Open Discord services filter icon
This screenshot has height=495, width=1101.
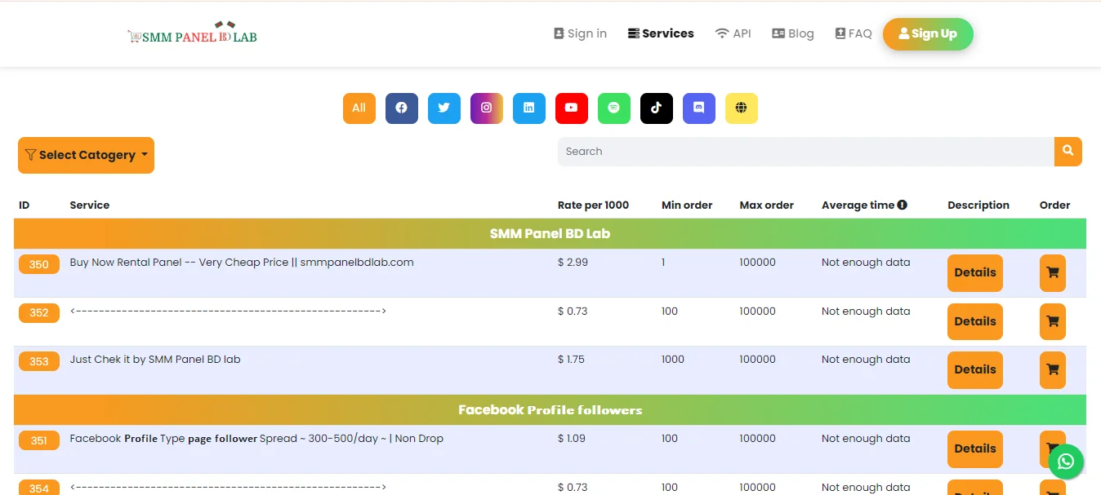698,108
